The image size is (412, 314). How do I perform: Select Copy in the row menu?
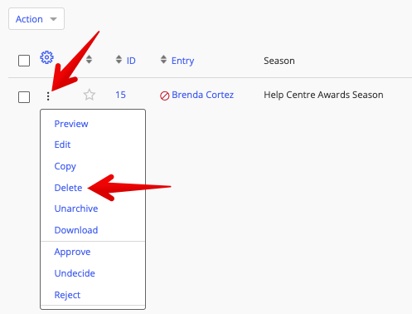65,166
